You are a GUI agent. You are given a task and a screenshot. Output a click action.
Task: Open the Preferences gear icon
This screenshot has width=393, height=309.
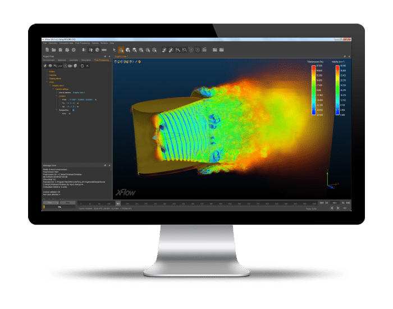[74, 50]
